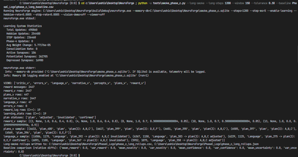Click the "Avg Weight Change" line

click(x=28, y=45)
